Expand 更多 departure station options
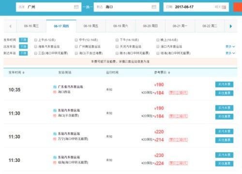The width and height of the screenshot is (242, 174). coord(230,46)
